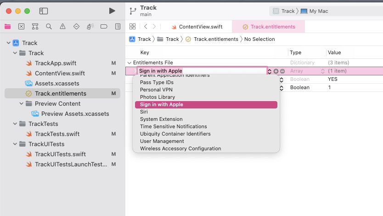This screenshot has width=383, height=216.
Task: Open the Report navigator icon
Action: click(x=118, y=26)
